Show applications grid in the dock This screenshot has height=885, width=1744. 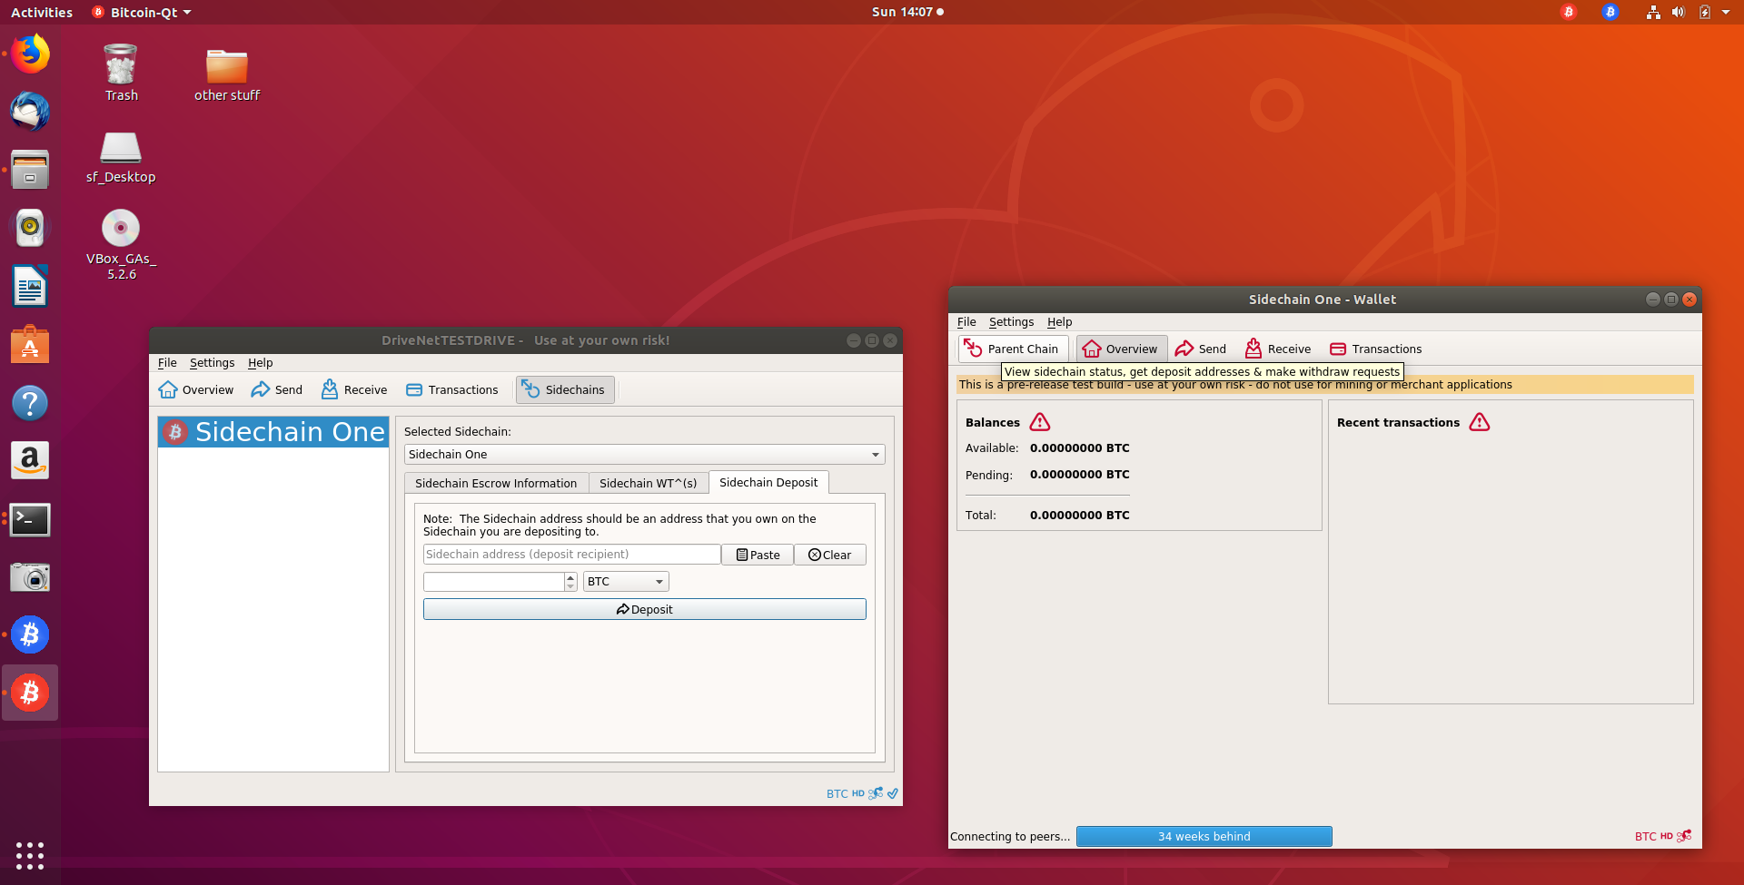click(30, 855)
